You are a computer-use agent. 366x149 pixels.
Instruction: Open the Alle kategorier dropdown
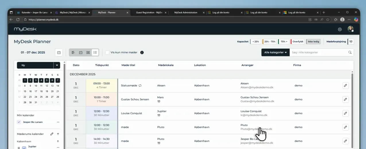click(x=275, y=53)
